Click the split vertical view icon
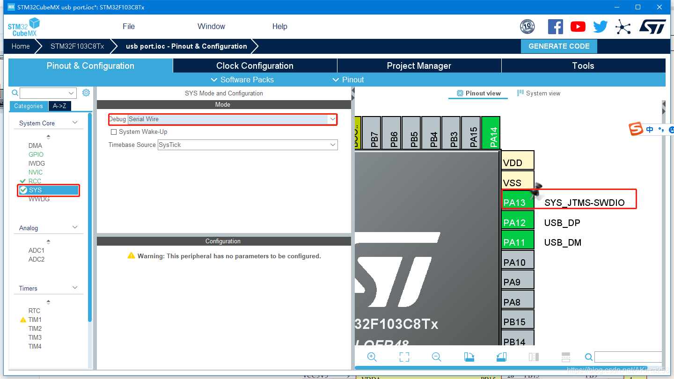This screenshot has width=674, height=379. point(534,357)
